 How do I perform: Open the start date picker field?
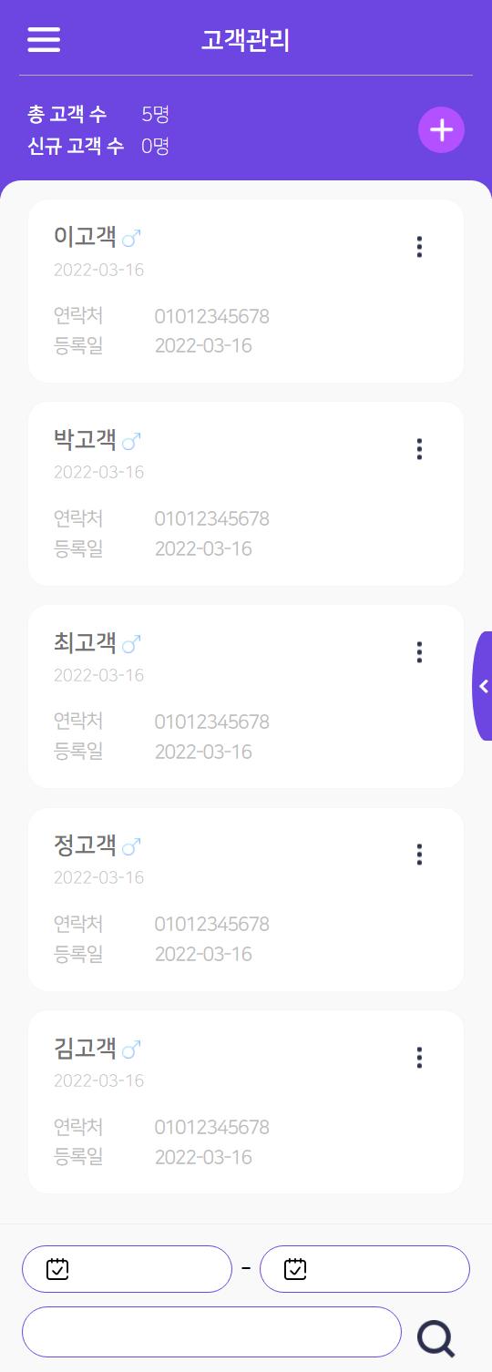tap(128, 1269)
